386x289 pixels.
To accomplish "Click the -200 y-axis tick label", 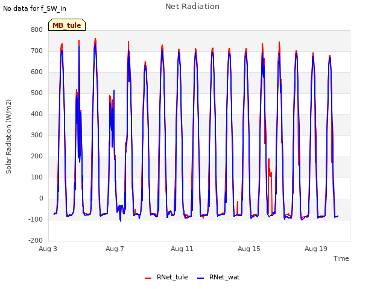I will click(x=36, y=241).
